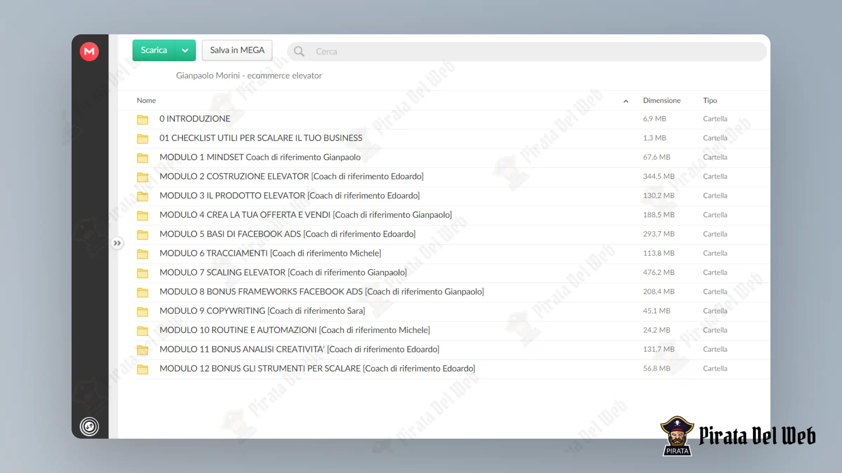Select folder icon for MODULO 5 BASI DI FACEBOOK
This screenshot has width=842, height=473.
[x=142, y=234]
